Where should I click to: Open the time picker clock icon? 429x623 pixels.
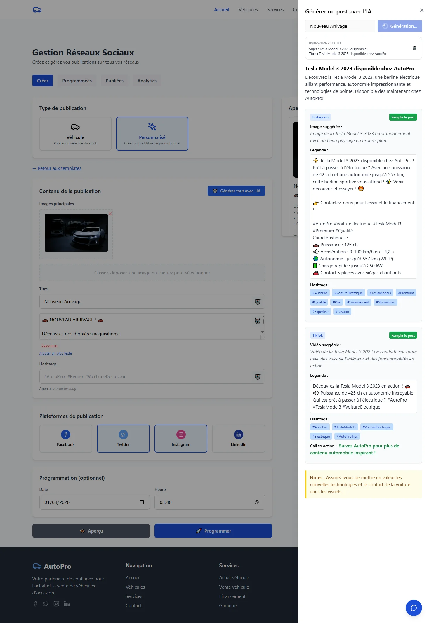tap(257, 502)
